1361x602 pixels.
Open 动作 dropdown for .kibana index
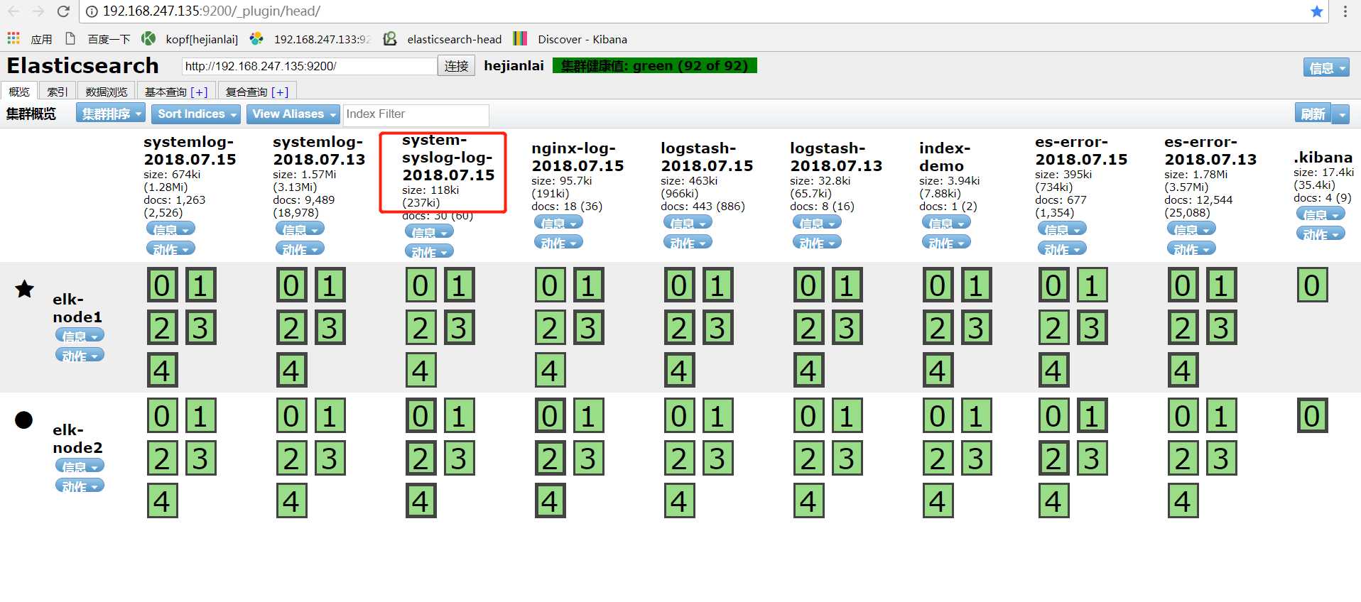(1321, 234)
